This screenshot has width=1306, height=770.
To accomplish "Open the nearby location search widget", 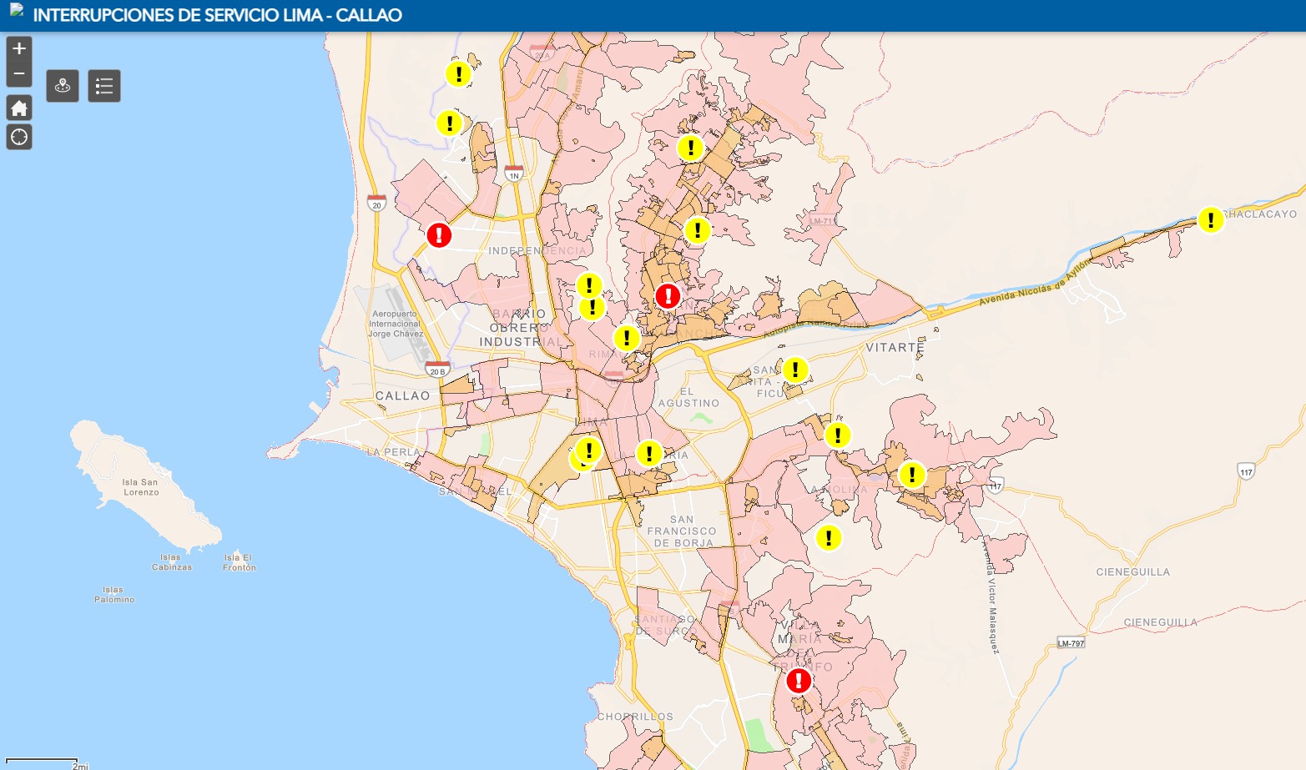I will (63, 86).
